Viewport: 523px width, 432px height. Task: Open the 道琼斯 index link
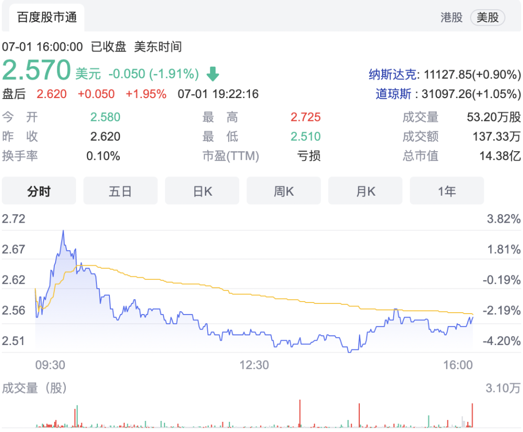click(396, 94)
